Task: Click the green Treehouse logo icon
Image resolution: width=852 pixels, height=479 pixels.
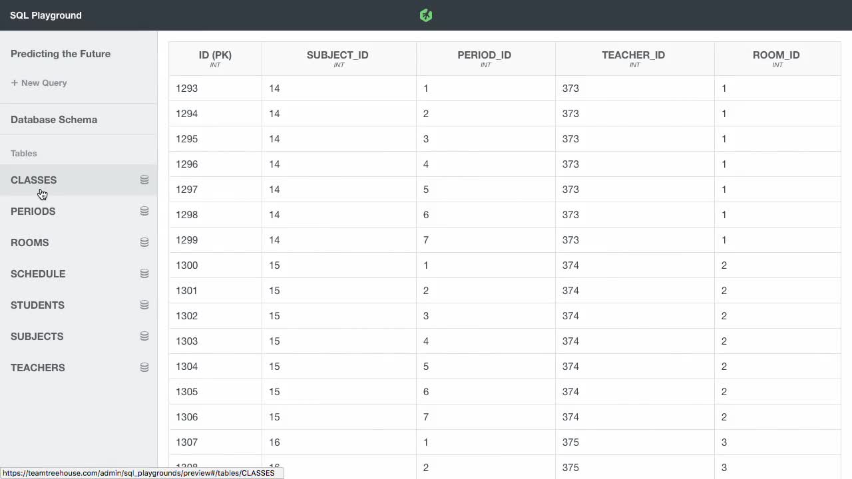Action: coord(426,15)
